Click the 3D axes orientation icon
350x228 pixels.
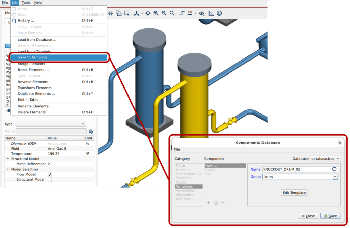click(136, 13)
